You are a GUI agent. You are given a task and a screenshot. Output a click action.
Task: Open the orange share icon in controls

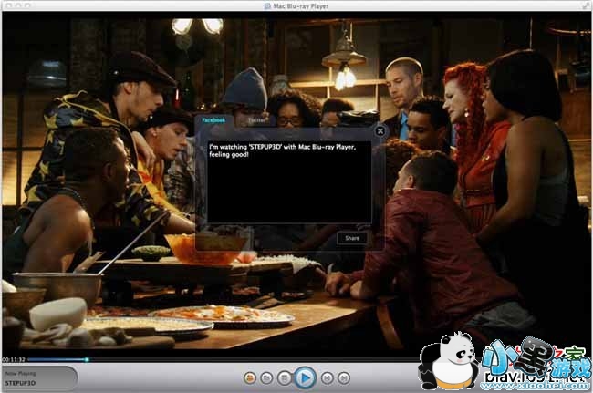[250, 377]
